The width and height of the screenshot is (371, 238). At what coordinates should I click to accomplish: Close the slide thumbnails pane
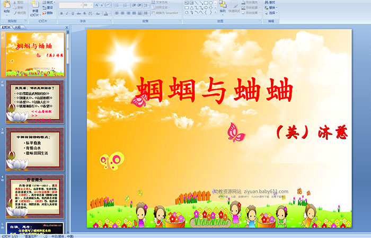67,28
